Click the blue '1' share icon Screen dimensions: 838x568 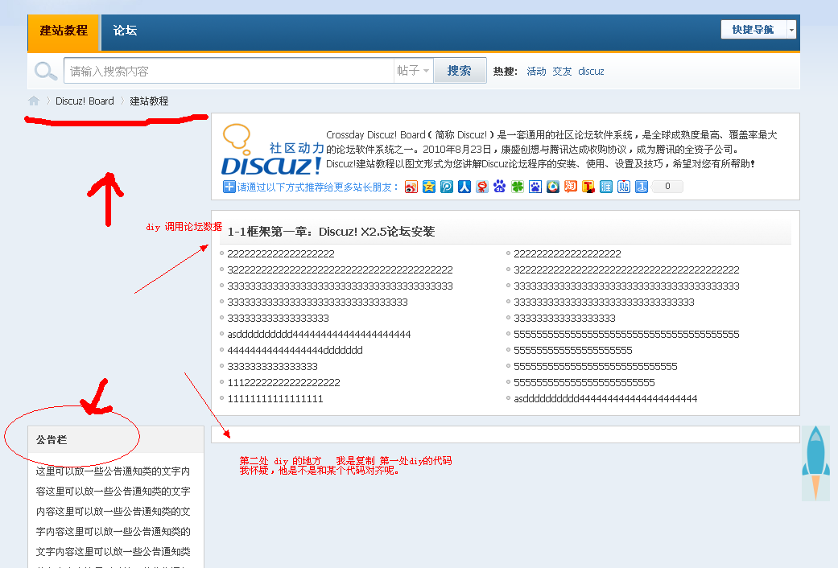tap(642, 187)
